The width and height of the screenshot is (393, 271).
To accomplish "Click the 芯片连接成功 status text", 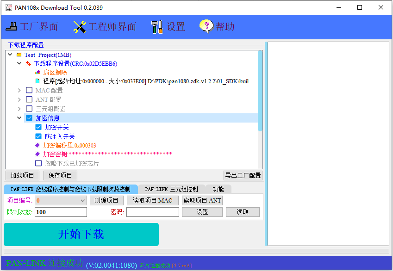I will coord(155,265).
